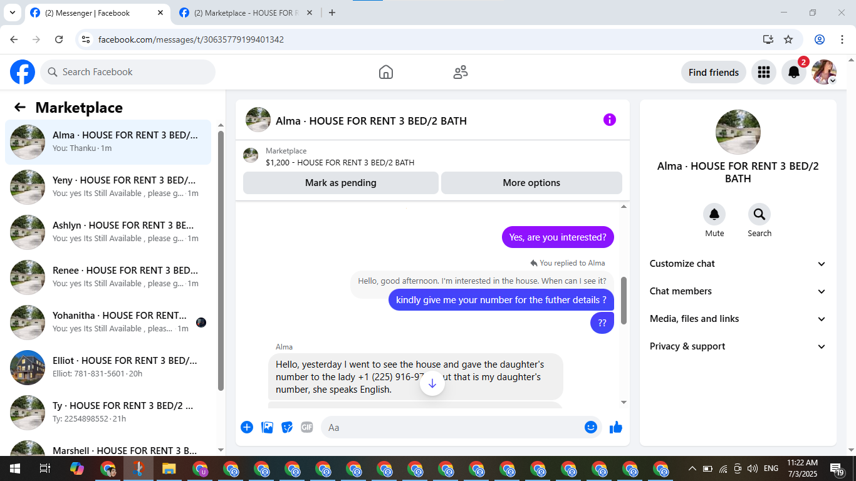Screen dimensions: 856x481
Task: Click the large listing thumbnail in right panel
Action: coord(738,132)
